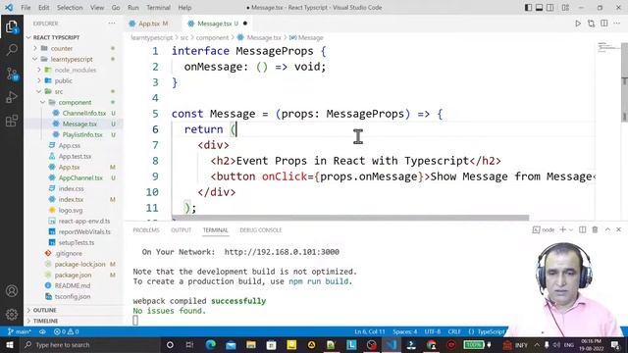Open the File menu
The image size is (628, 353).
coord(26,8)
